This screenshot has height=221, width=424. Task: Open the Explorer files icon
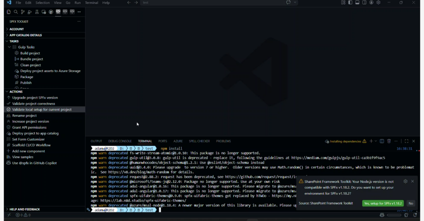click(x=9, y=12)
